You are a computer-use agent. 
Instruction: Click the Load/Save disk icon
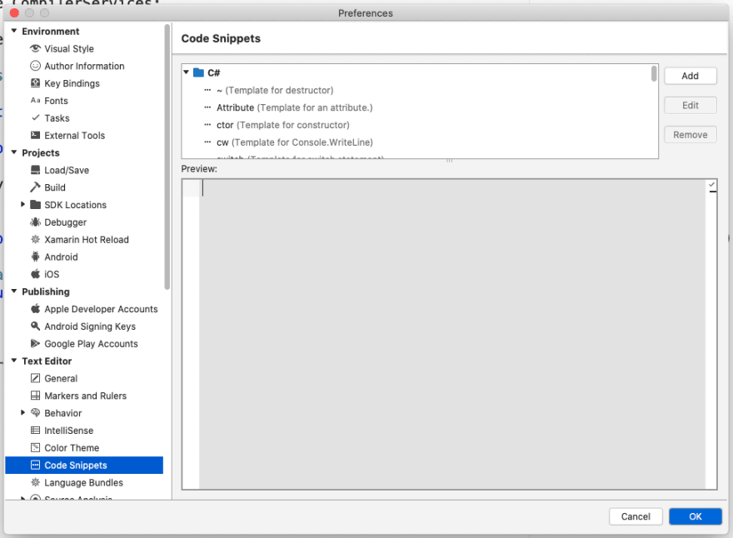tap(35, 170)
